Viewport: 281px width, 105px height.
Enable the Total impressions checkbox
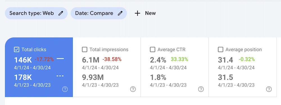(x=85, y=50)
